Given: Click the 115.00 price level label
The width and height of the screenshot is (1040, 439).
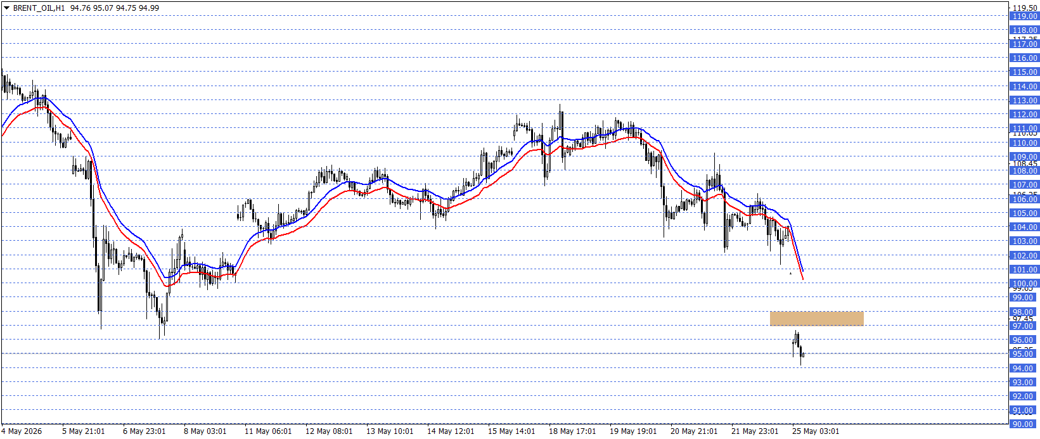Looking at the screenshot, I should coord(1024,72).
